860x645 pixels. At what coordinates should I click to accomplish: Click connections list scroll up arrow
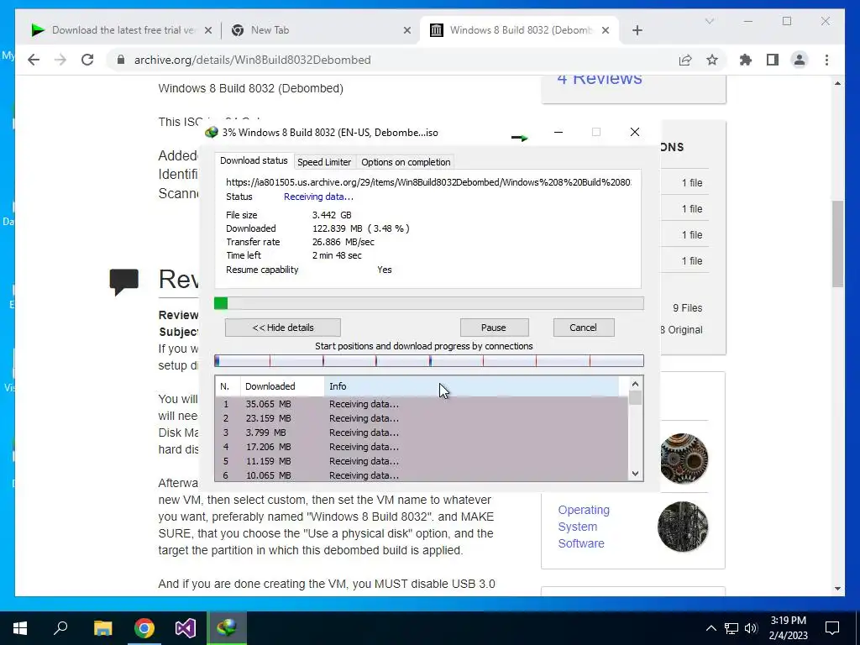[x=635, y=384]
